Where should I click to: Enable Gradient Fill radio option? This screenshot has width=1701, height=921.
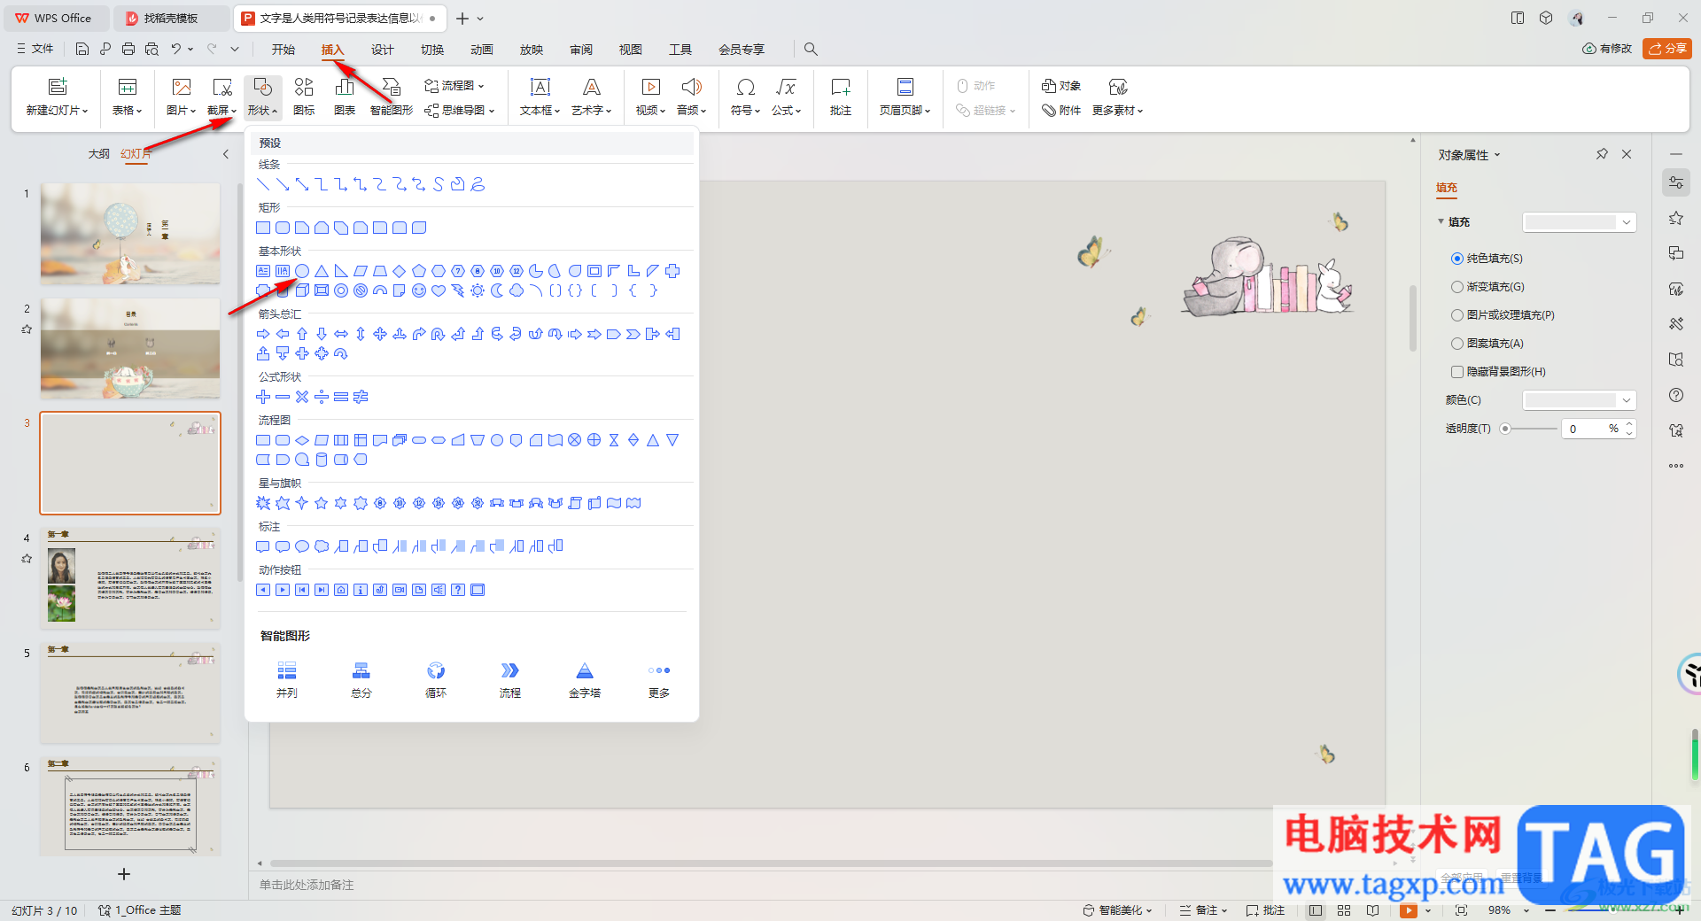[1457, 287]
